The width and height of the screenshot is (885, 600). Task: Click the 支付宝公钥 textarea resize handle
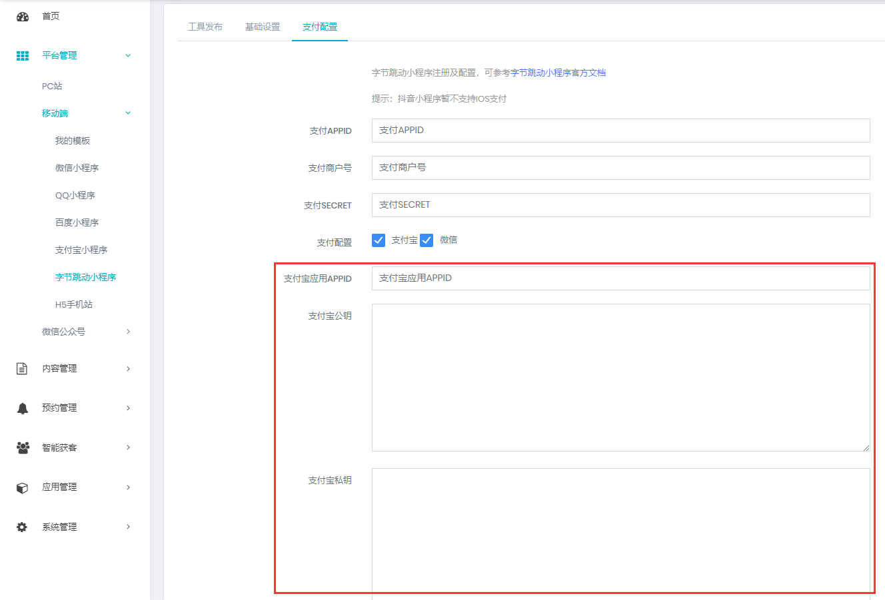pyautogui.click(x=866, y=448)
